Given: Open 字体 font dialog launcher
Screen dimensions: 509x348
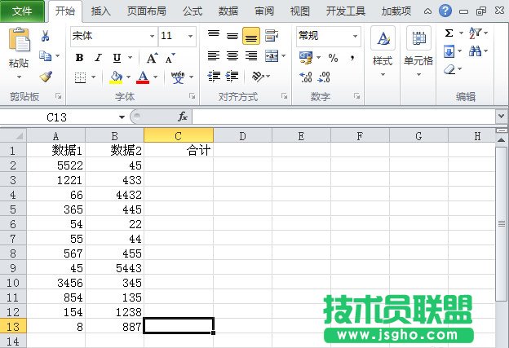Looking at the screenshot, I should 193,96.
